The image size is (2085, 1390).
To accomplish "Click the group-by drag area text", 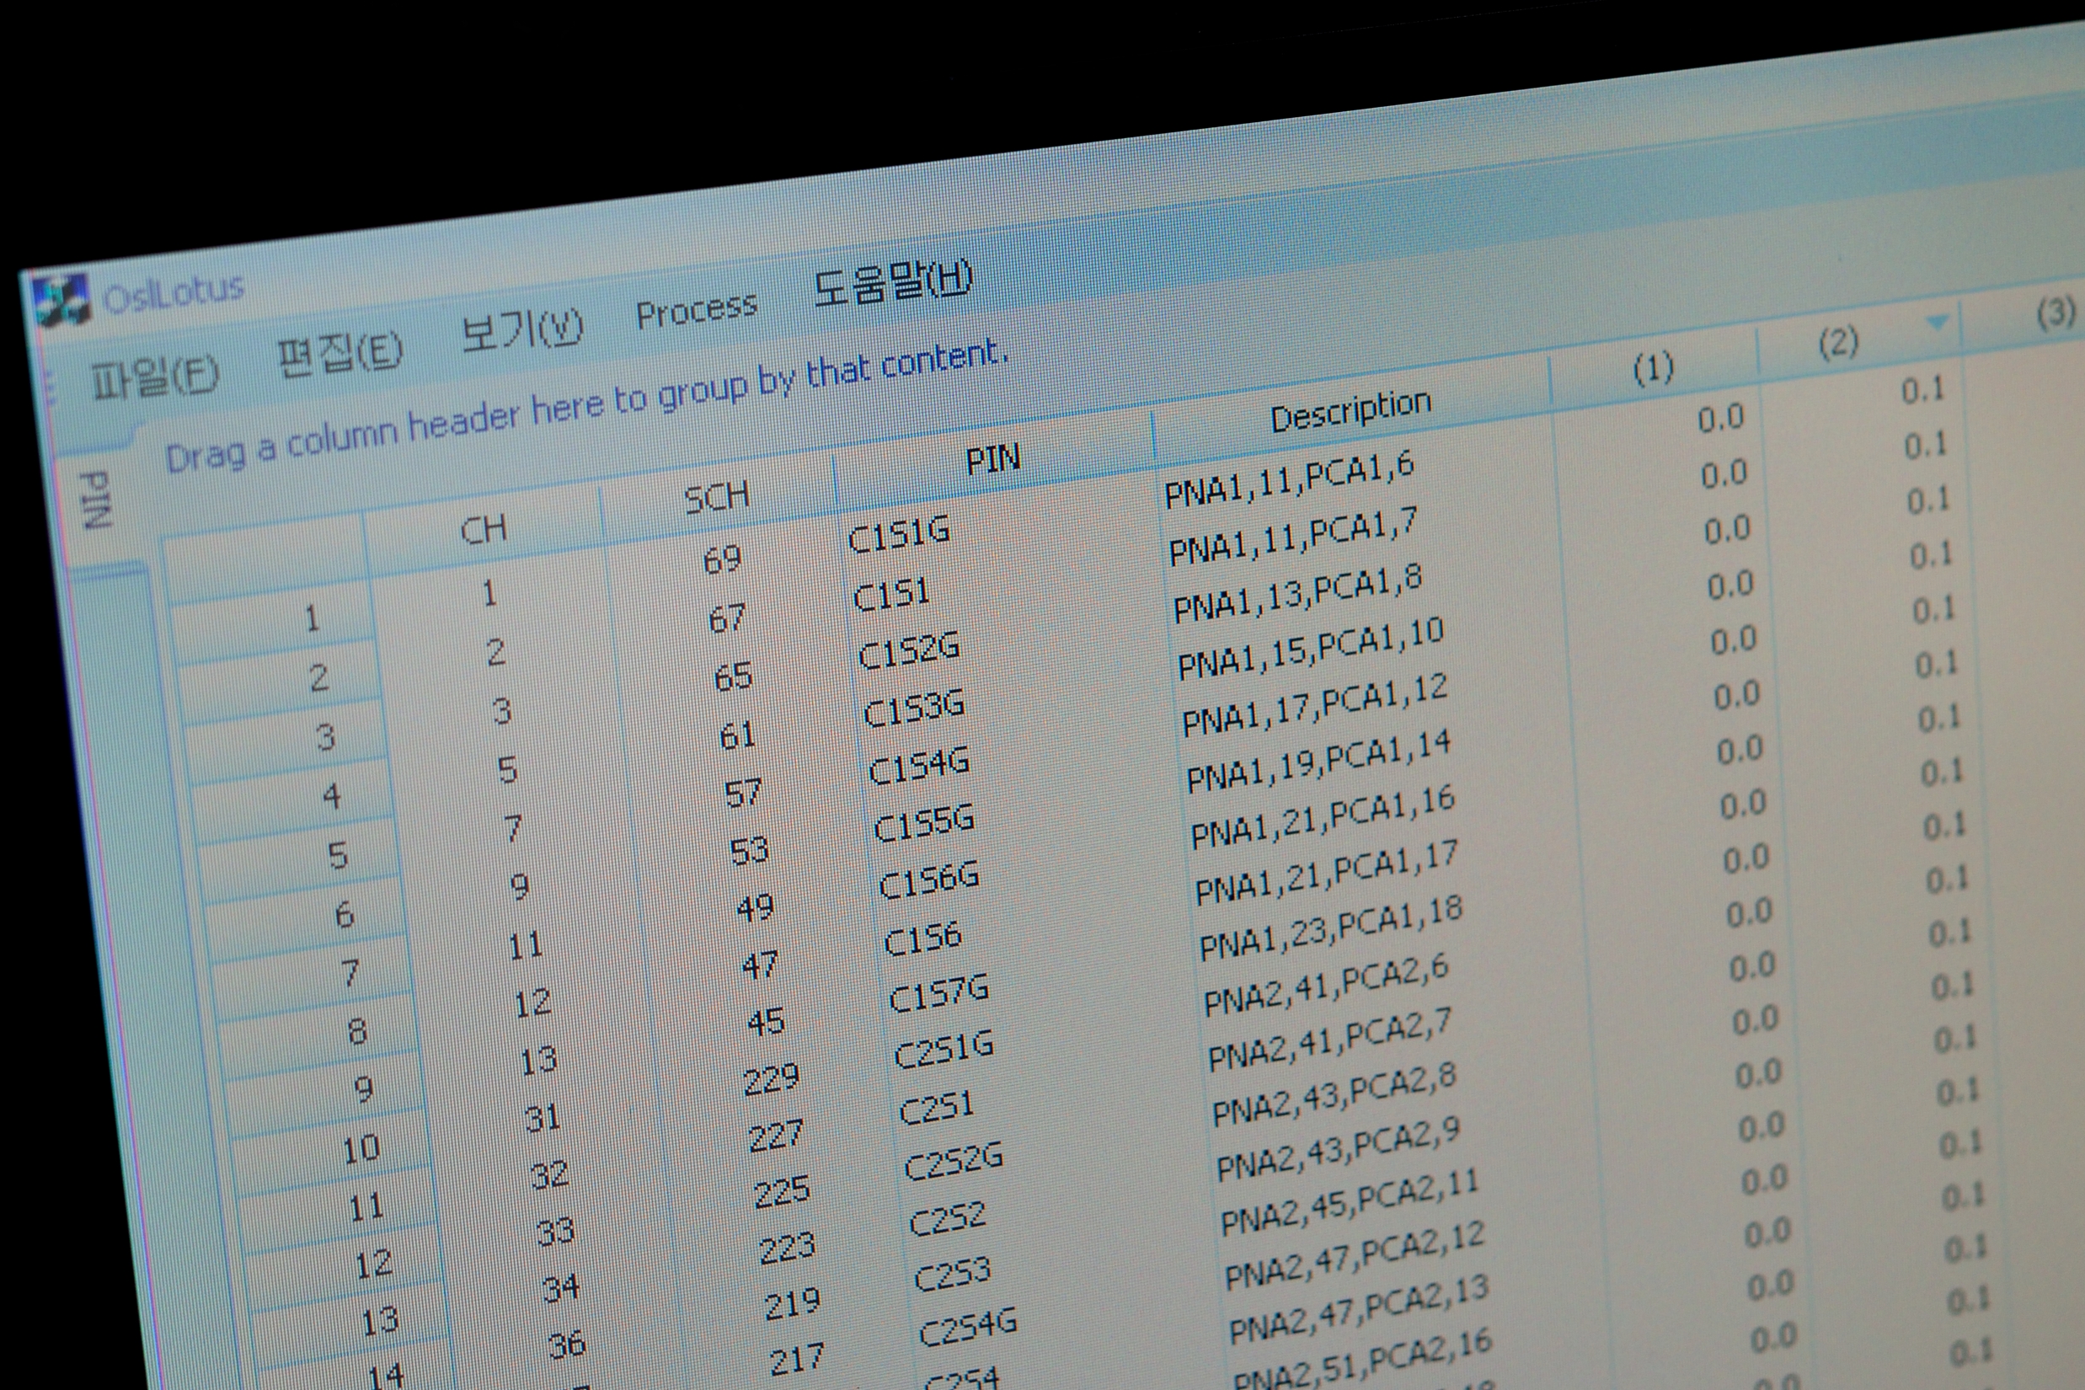I will click(586, 406).
